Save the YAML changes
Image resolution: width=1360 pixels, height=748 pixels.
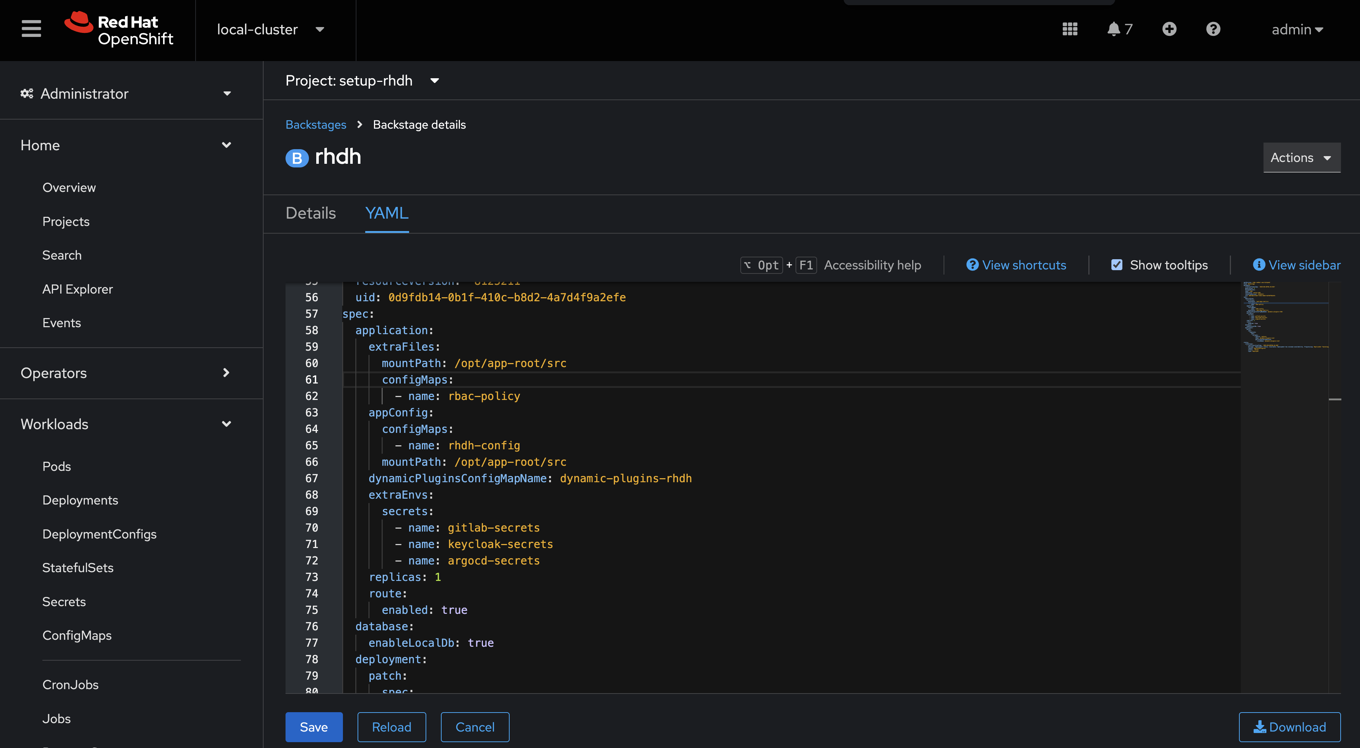coord(314,727)
